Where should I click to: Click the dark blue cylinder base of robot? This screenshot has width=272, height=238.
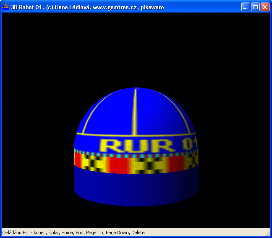[x=135, y=189]
